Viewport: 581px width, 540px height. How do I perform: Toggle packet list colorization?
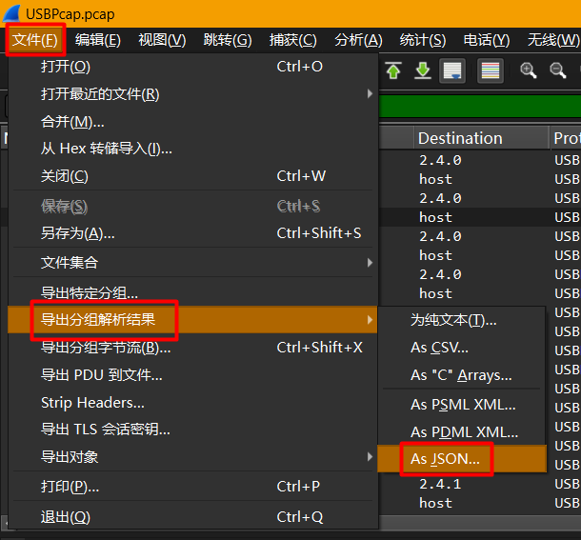pos(490,70)
